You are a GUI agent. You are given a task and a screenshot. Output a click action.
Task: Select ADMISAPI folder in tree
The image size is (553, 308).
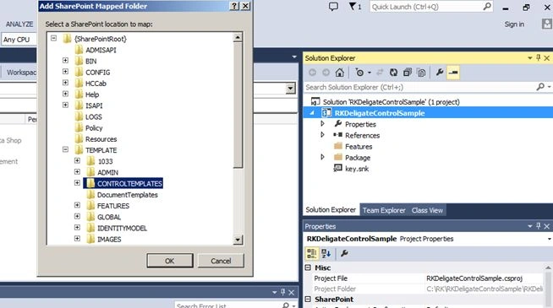pyautogui.click(x=101, y=50)
